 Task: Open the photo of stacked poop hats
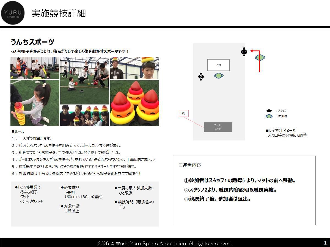tap(134, 103)
